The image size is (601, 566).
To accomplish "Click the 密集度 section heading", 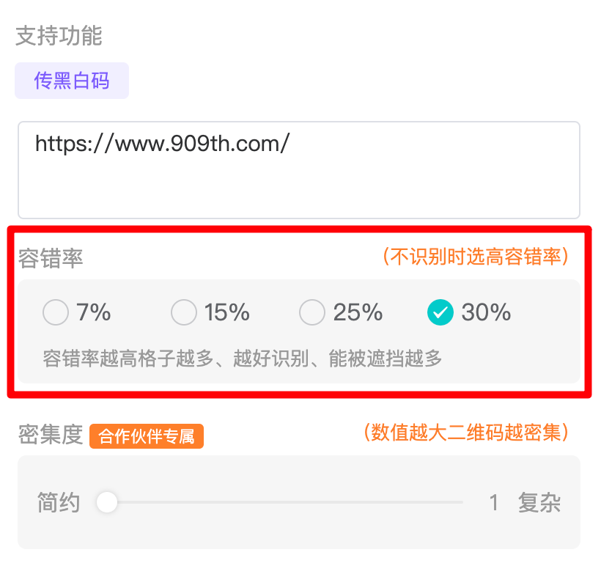I will pos(51,435).
